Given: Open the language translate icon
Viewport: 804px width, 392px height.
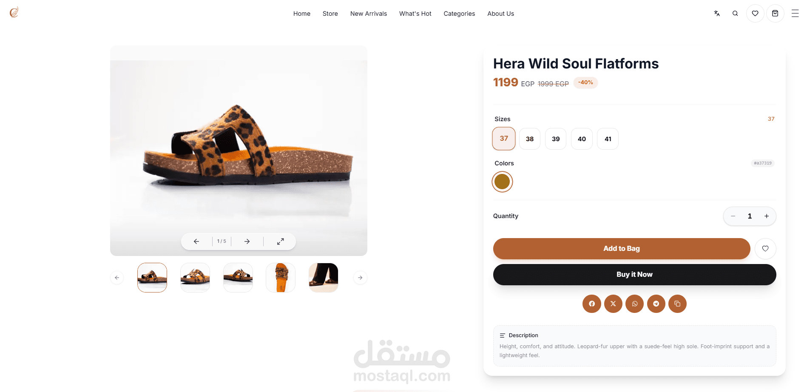Looking at the screenshot, I should [x=717, y=14].
